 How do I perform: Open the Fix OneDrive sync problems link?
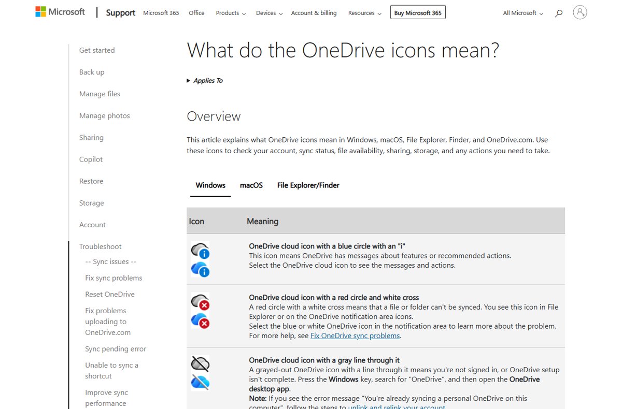point(355,335)
